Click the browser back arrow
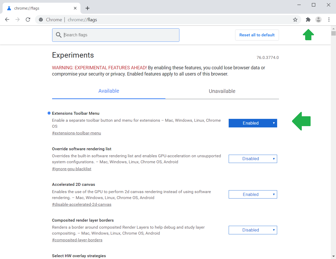This screenshot has height=259, width=336. tap(7, 19)
